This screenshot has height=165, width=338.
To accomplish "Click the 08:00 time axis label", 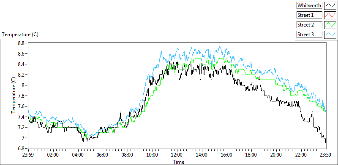I will (x=128, y=155).
